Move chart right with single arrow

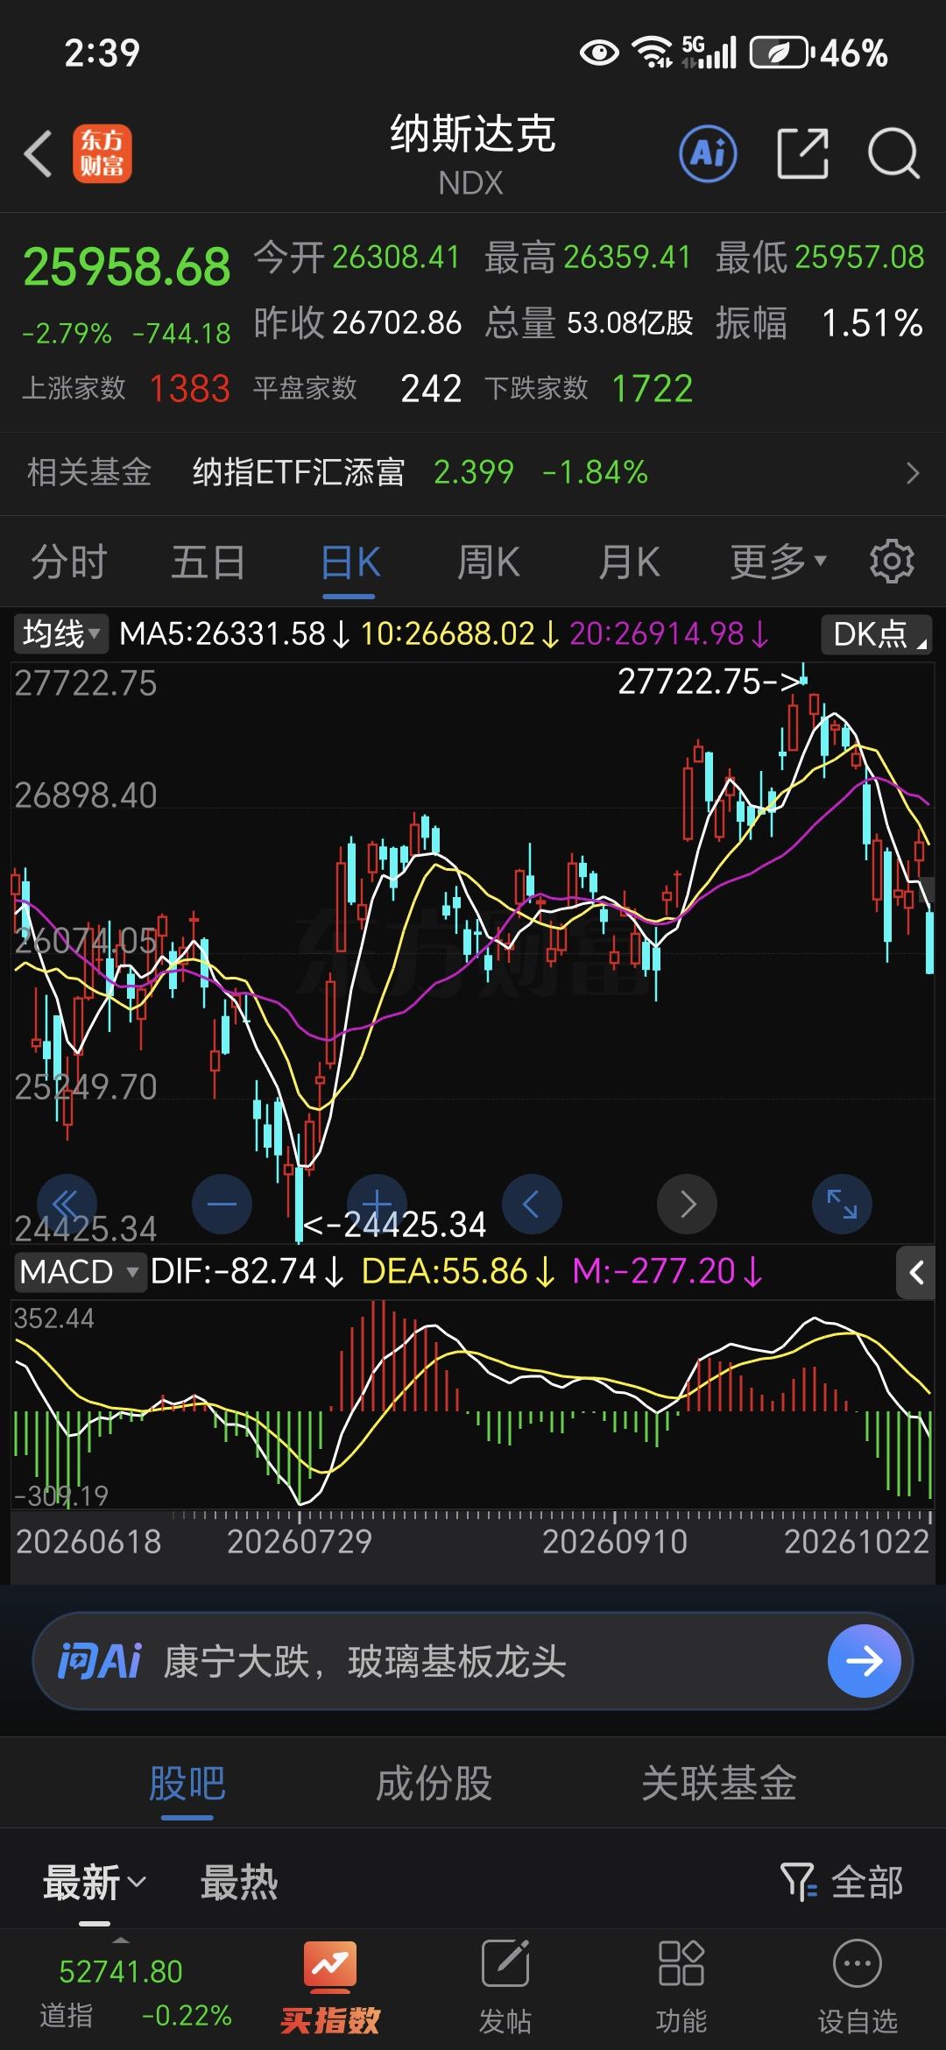point(688,1204)
